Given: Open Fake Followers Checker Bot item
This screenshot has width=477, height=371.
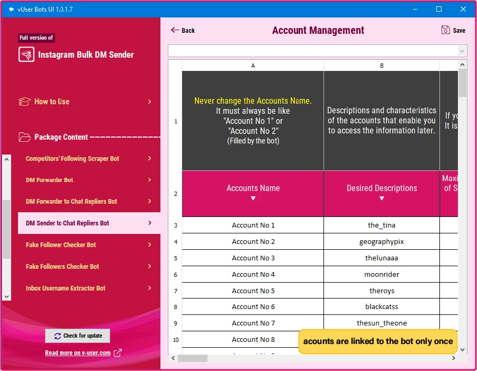Looking at the screenshot, I should [89, 266].
